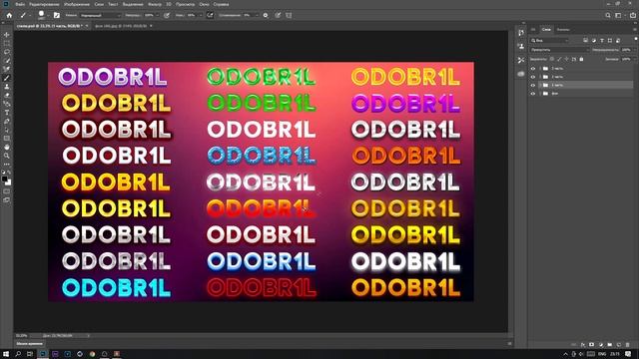639x359 pixels.
Task: Delete layer with the trash icon
Action: click(x=627, y=345)
